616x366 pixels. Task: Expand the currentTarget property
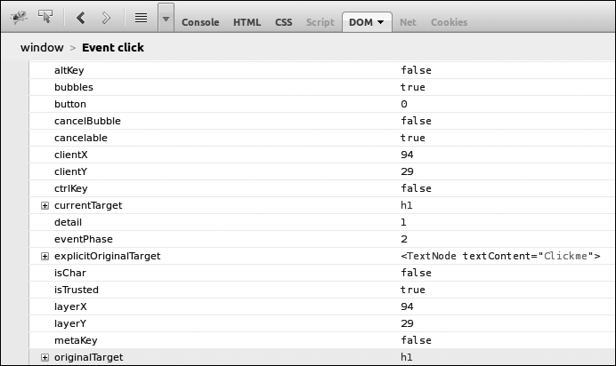point(45,206)
